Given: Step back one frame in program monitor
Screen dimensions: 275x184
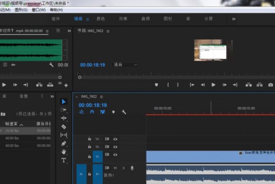Looking at the screenshot, I should coord(203,85).
